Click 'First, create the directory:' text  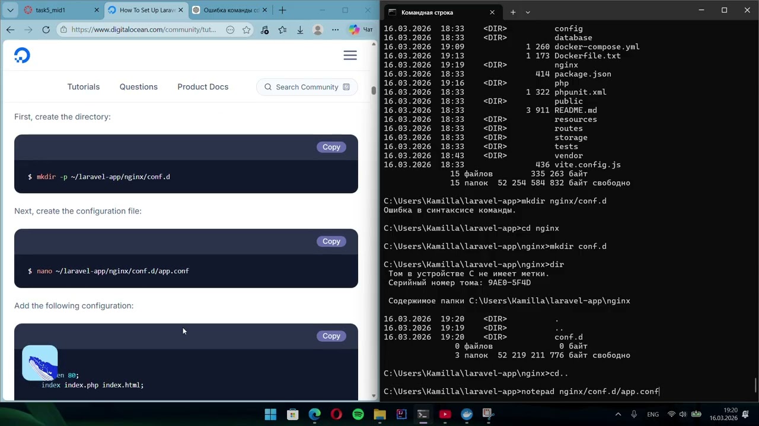coord(62,117)
